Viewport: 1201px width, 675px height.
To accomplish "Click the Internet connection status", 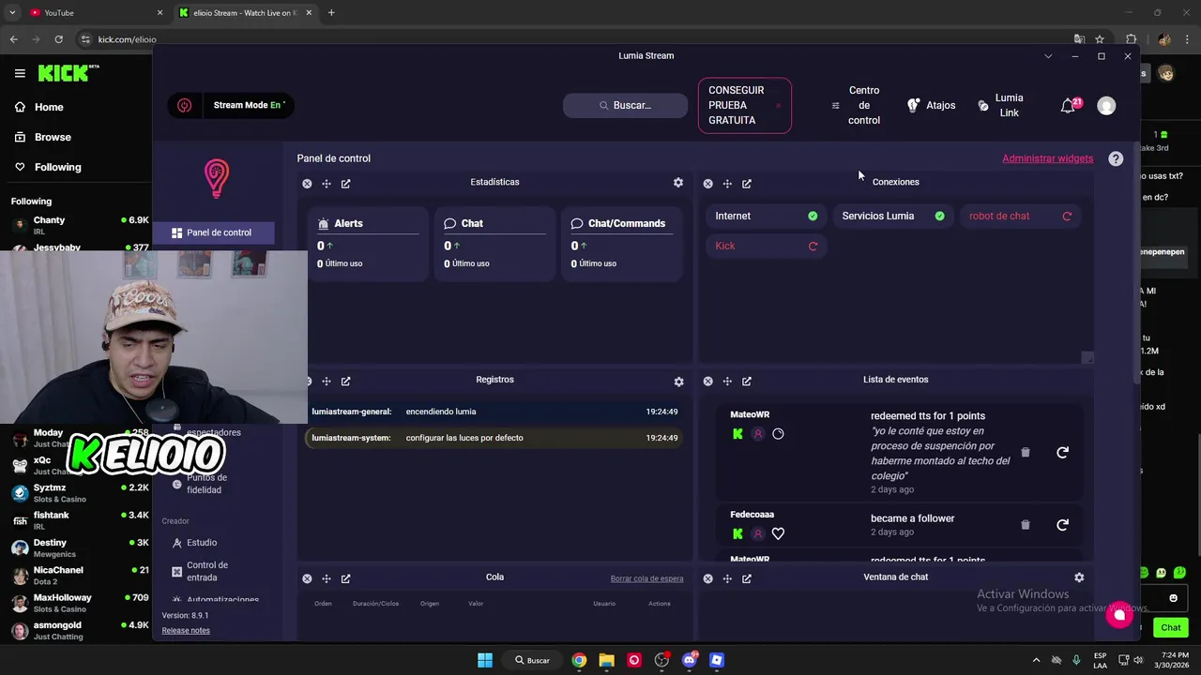I will (765, 217).
